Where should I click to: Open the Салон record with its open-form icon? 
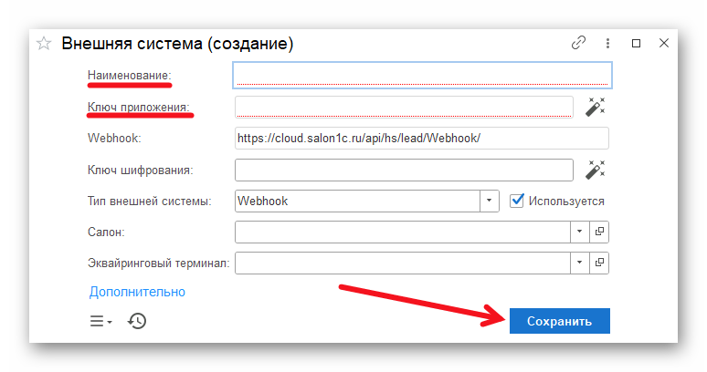click(x=599, y=232)
